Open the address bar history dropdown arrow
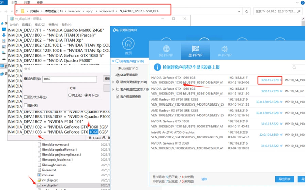Image resolution: width=306 pixels, height=190 pixels. tap(239, 11)
